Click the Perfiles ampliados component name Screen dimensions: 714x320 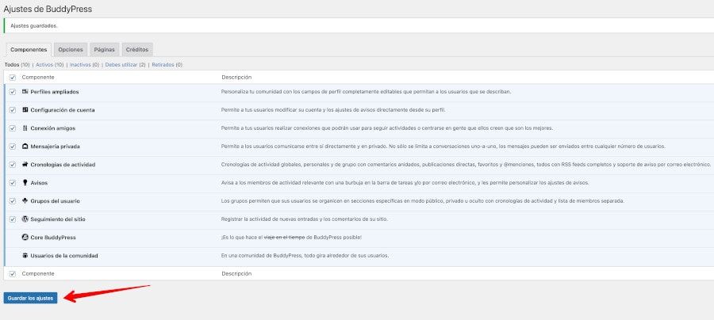pos(55,92)
